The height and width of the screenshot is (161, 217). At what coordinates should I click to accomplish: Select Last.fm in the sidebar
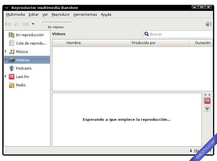[27, 77]
